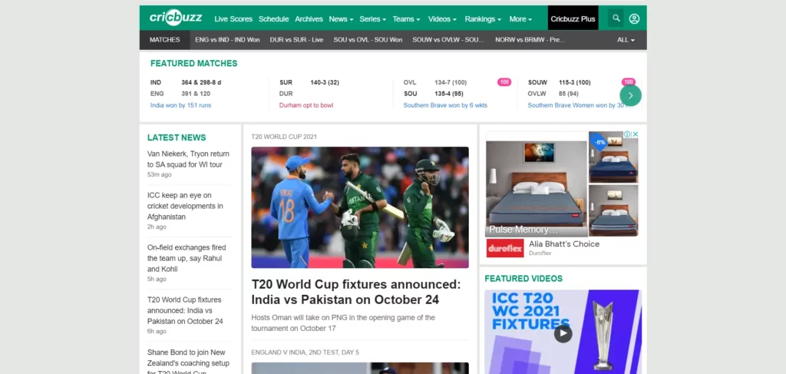Open the Archives page
Viewport: 786px width, 374px height.
(309, 19)
